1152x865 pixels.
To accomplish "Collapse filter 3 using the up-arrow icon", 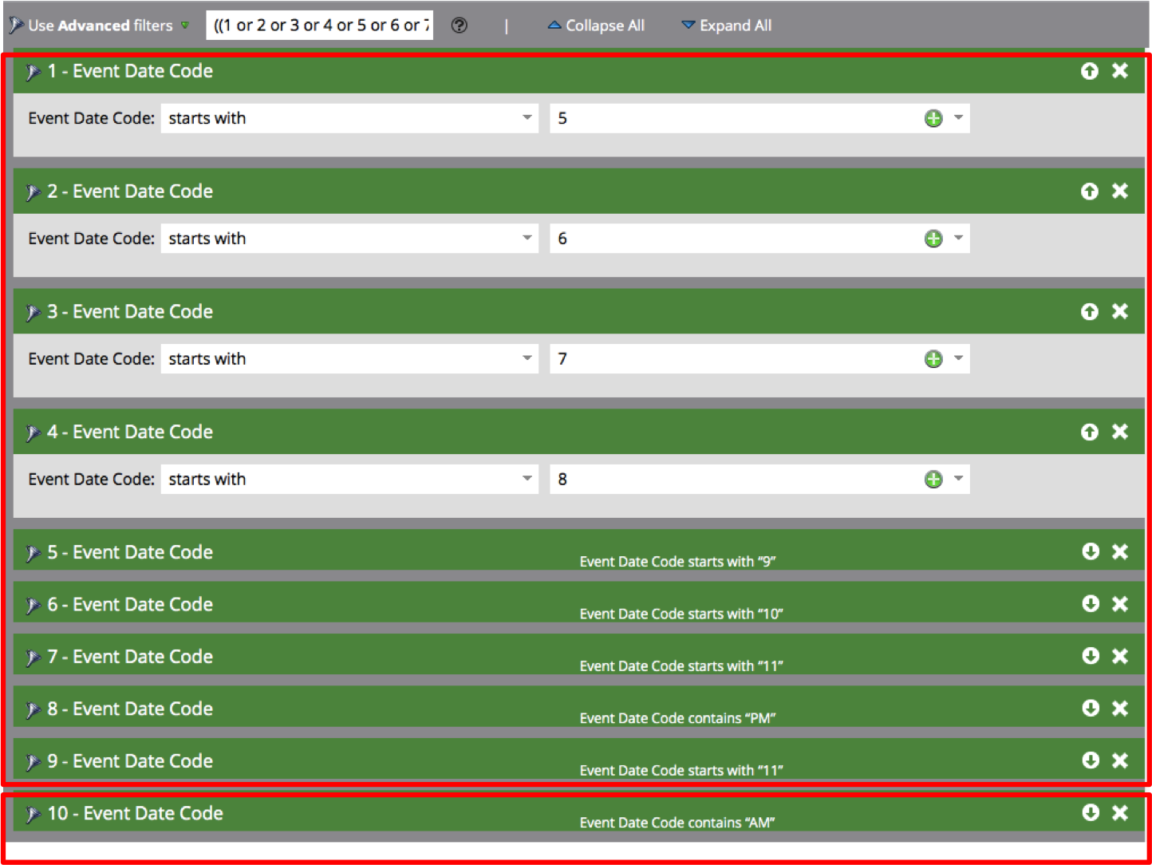I will [x=1090, y=312].
